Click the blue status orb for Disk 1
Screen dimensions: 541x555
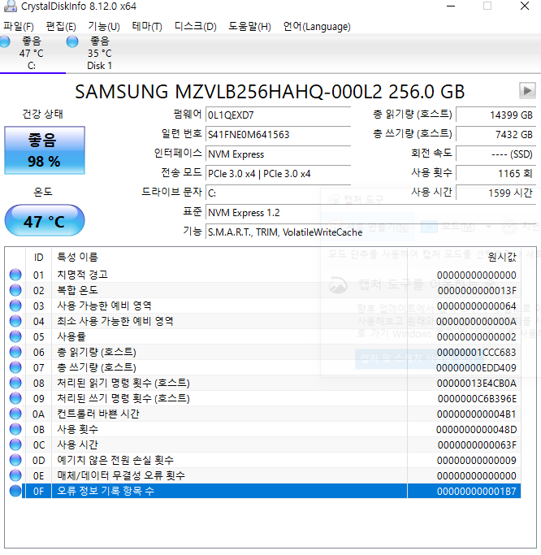coord(72,41)
